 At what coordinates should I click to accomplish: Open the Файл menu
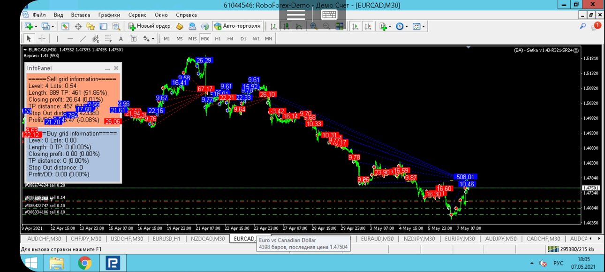[x=39, y=15]
